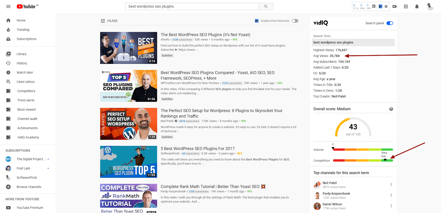Image resolution: width=441 pixels, height=213 pixels.
Task: Click the Trending flame icon
Action: (x=8, y=30)
